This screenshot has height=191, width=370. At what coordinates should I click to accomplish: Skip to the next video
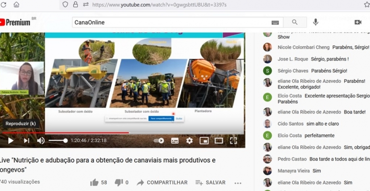[26, 141]
